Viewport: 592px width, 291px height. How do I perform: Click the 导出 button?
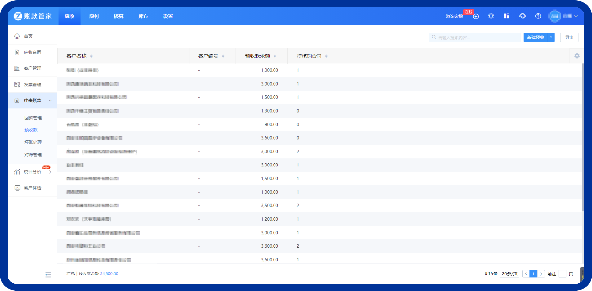[x=569, y=38]
